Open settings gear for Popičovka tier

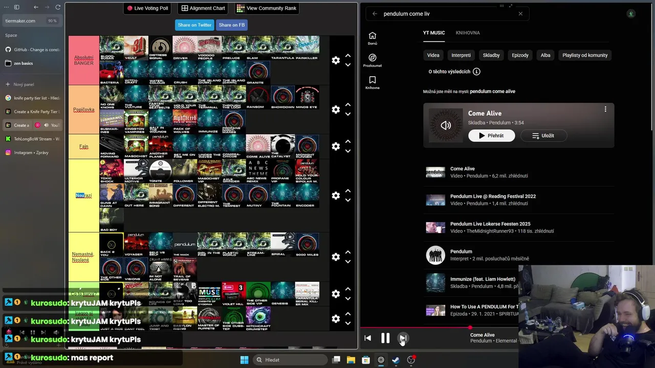[x=336, y=109]
